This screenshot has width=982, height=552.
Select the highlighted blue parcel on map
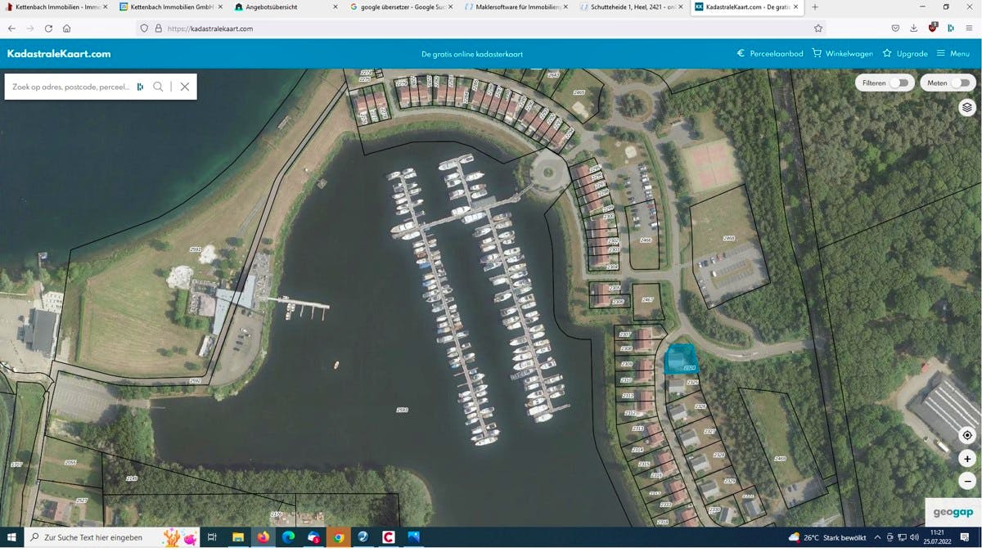[680, 358]
